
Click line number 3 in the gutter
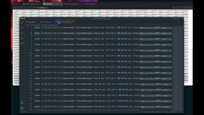(31, 33)
